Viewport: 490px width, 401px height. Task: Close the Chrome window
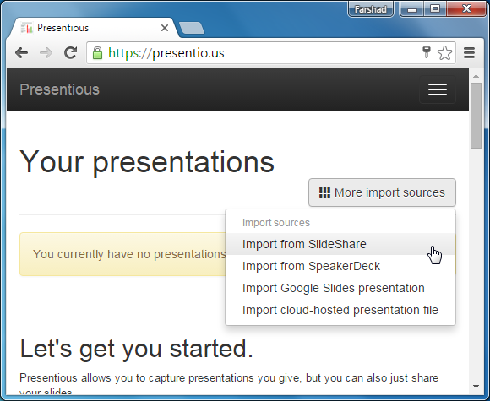(x=466, y=9)
